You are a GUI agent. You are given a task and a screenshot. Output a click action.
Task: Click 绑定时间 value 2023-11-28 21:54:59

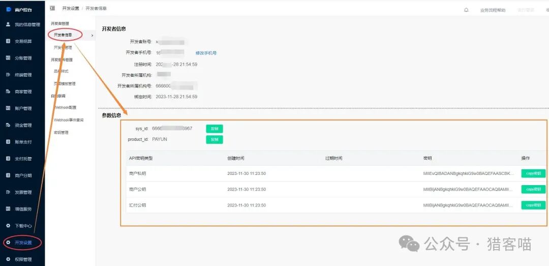[176, 96]
